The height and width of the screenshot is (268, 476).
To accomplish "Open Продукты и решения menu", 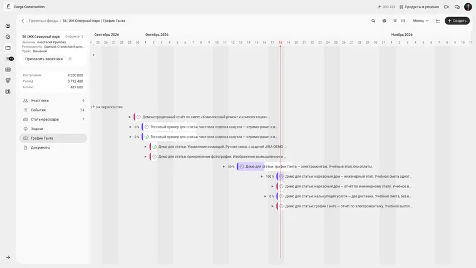I will click(x=419, y=7).
